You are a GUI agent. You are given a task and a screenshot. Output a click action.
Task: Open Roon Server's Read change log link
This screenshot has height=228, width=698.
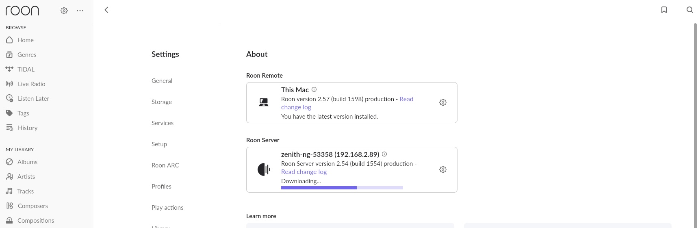tap(304, 172)
